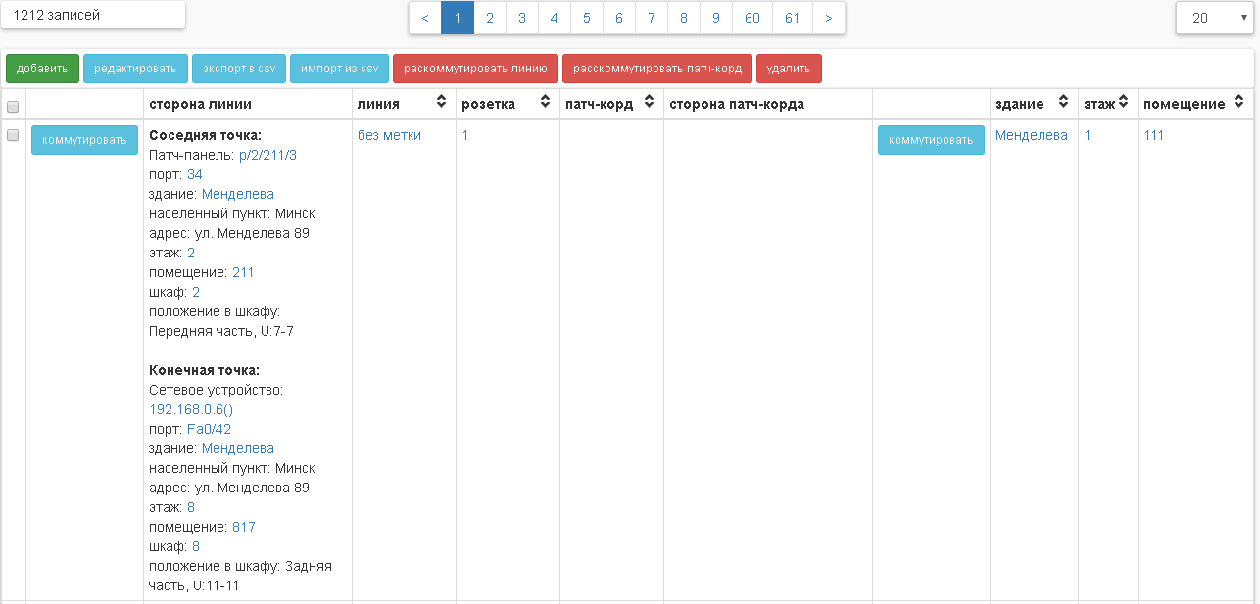Image resolution: width=1260 pixels, height=604 pixels.
Task: Open patch panel link p/2/211/3
Action: [x=267, y=155]
